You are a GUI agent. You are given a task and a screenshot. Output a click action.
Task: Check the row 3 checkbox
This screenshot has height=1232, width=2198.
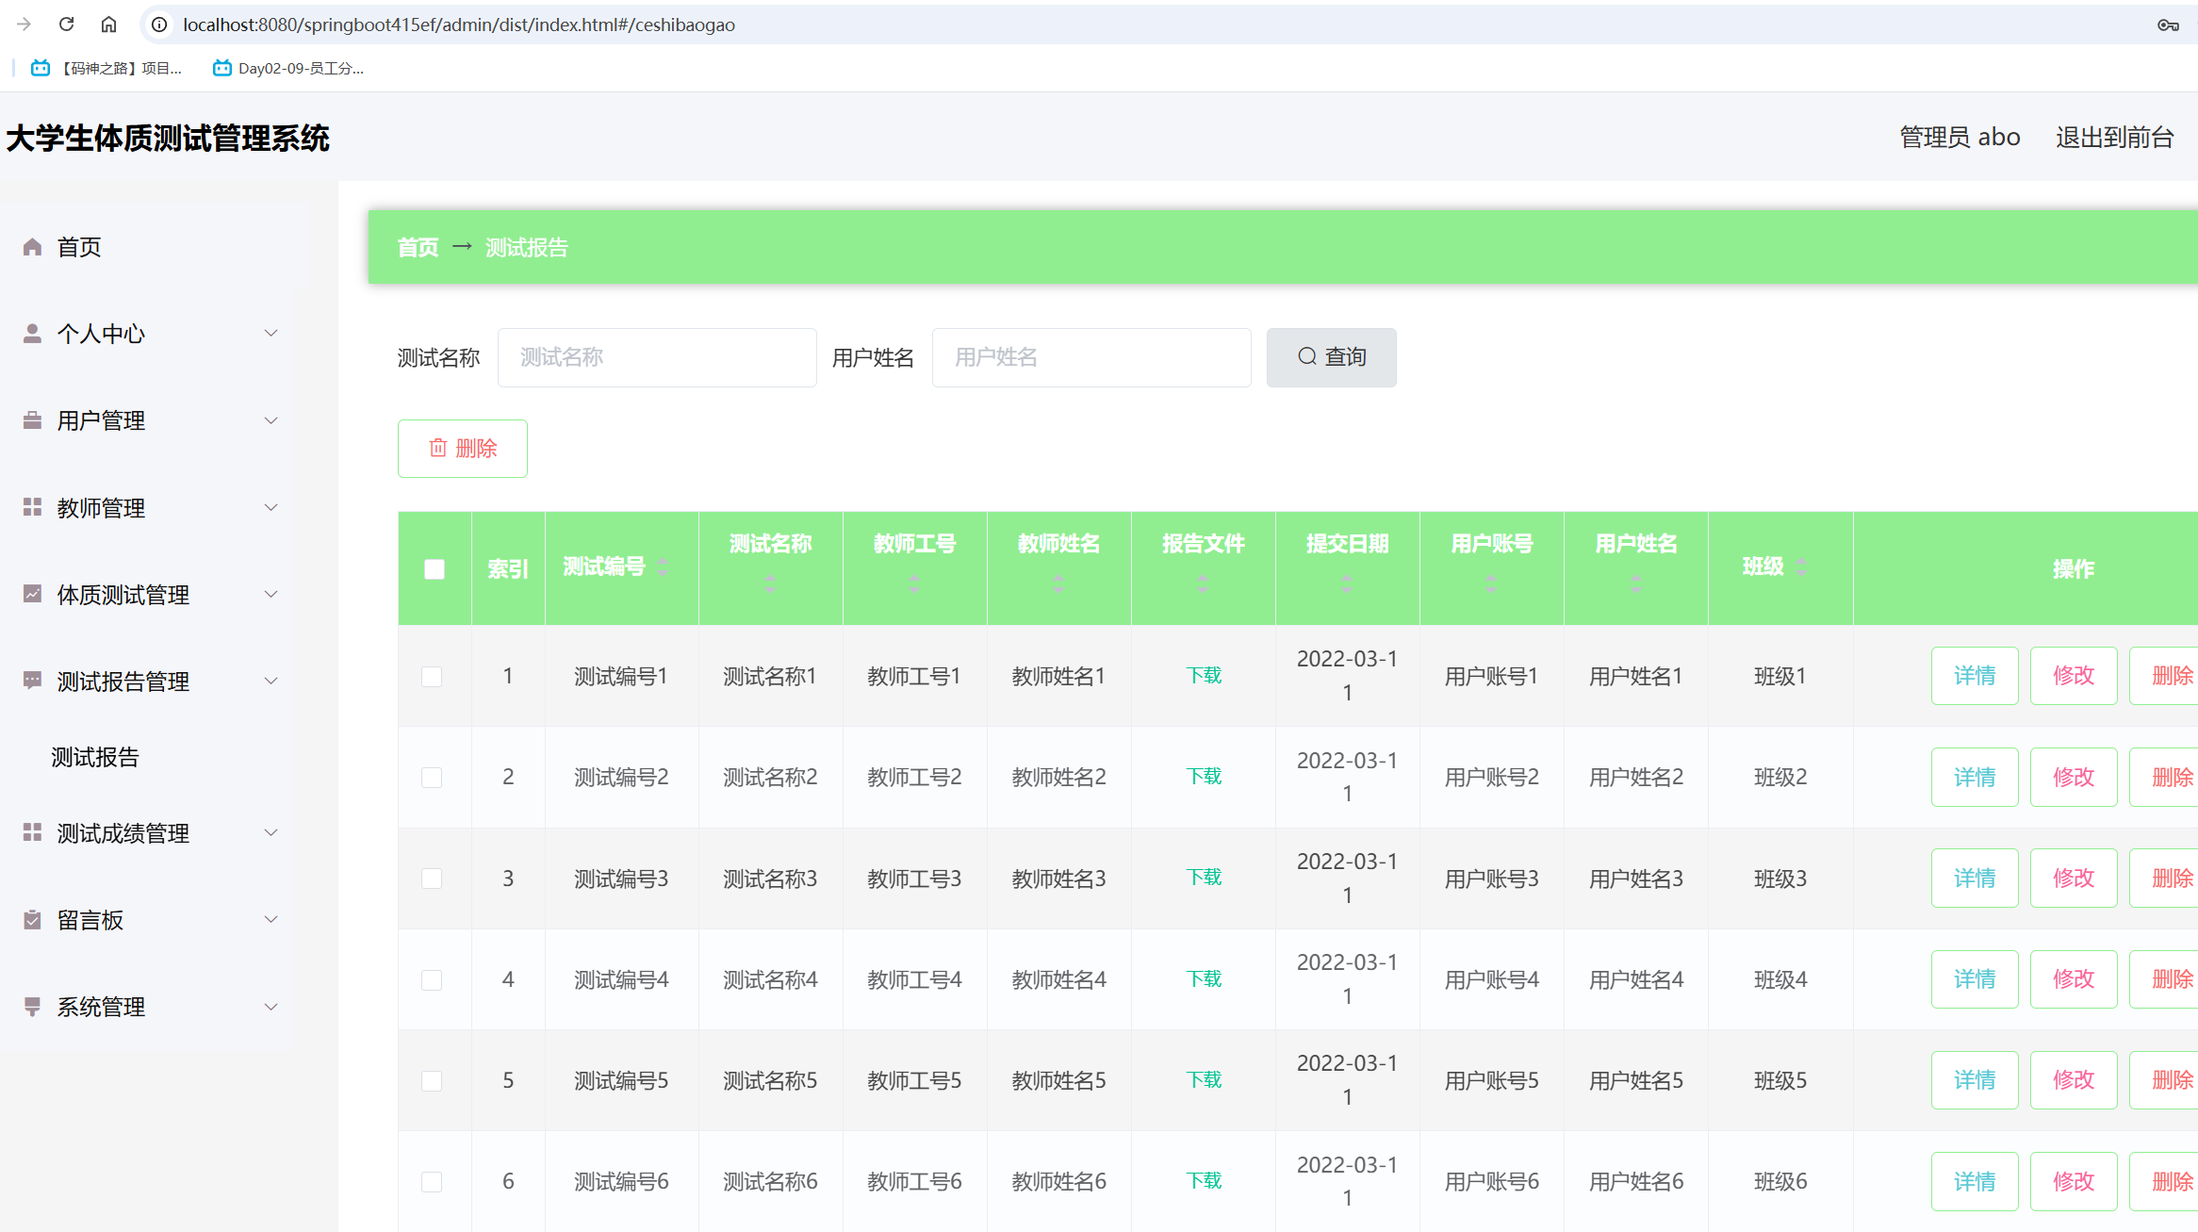pos(432,879)
